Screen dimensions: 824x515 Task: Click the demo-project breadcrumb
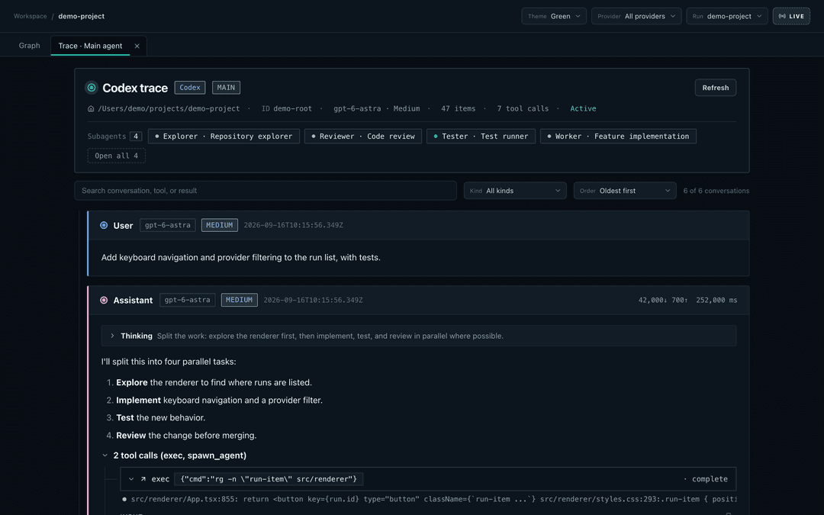point(82,16)
